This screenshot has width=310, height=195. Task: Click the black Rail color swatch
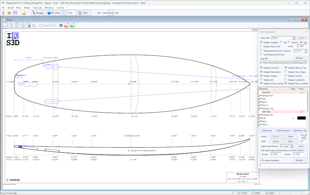coord(301,118)
